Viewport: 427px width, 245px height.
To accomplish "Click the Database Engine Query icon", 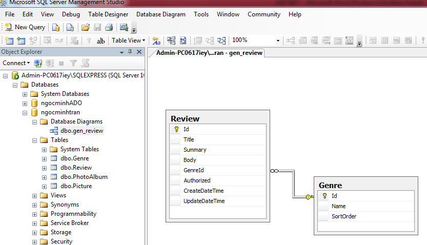I will point(56,27).
